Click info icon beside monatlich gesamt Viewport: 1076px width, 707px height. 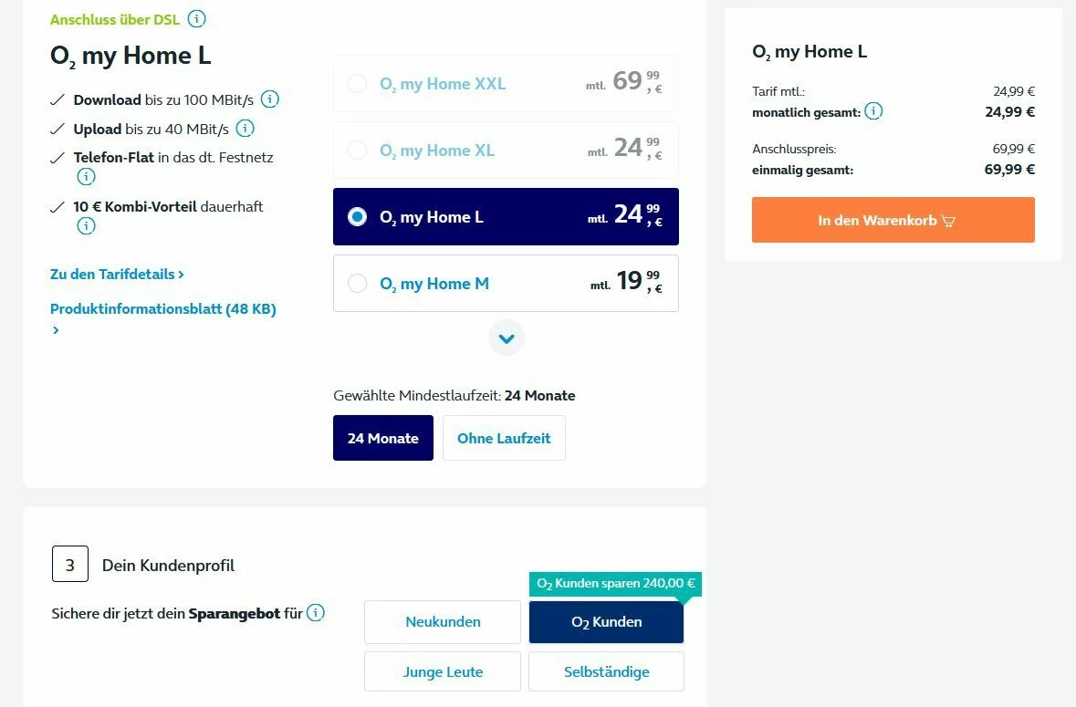pos(873,112)
